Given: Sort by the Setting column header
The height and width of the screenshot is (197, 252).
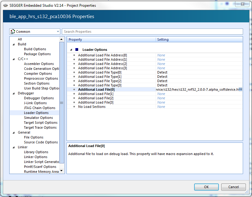Looking at the screenshot, I should pyautogui.click(x=199, y=40).
